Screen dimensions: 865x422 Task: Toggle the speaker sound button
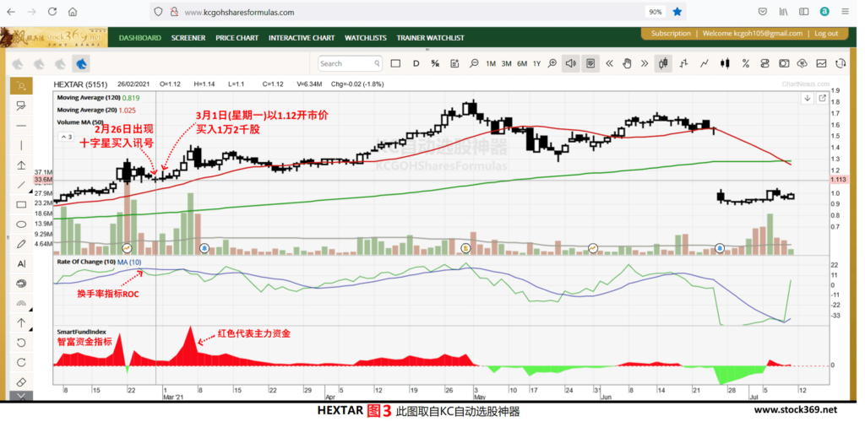(570, 63)
